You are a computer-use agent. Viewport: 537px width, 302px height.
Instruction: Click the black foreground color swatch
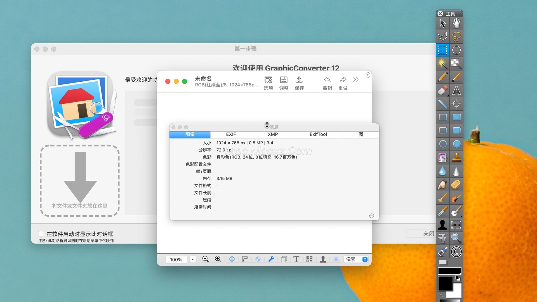pos(445,284)
